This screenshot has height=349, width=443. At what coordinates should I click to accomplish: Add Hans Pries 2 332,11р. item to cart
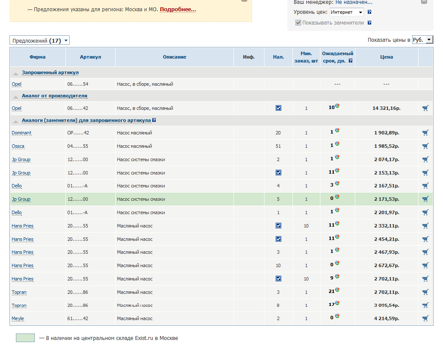point(425,226)
